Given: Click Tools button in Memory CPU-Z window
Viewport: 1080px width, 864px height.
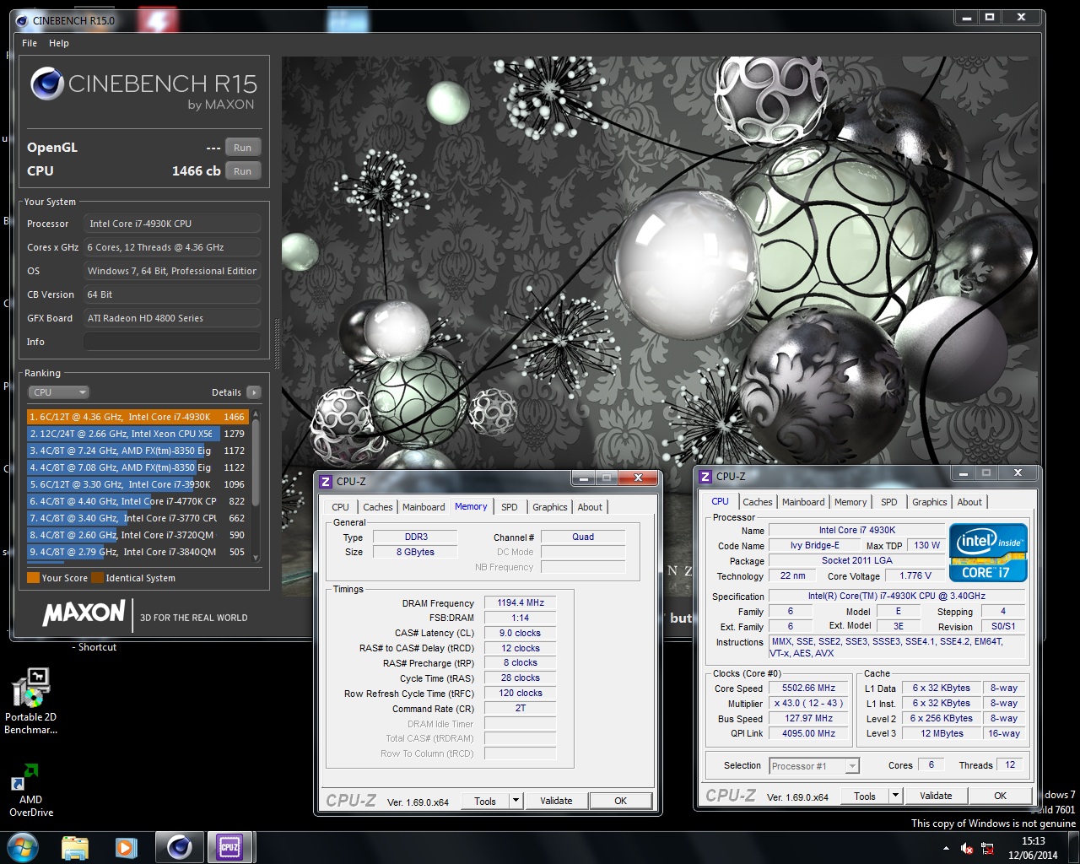Looking at the screenshot, I should [485, 802].
